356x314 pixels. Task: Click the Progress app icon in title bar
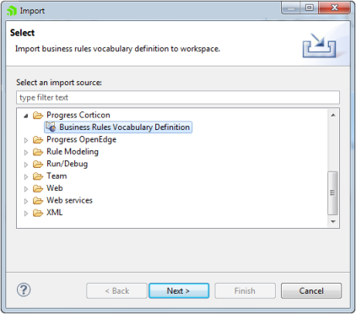coord(12,11)
